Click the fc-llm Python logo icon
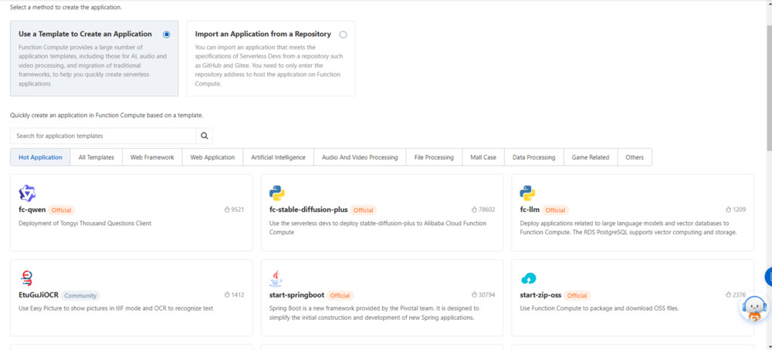This screenshot has width=772, height=350. tap(527, 193)
